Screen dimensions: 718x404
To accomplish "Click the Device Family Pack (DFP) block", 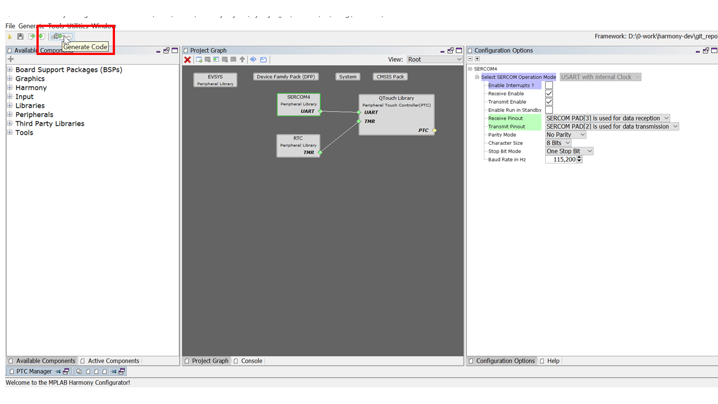I will (x=286, y=77).
